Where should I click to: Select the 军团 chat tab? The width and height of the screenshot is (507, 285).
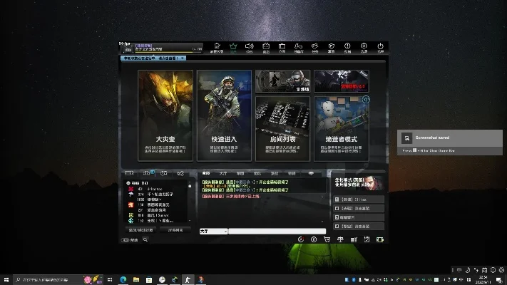[x=240, y=174]
